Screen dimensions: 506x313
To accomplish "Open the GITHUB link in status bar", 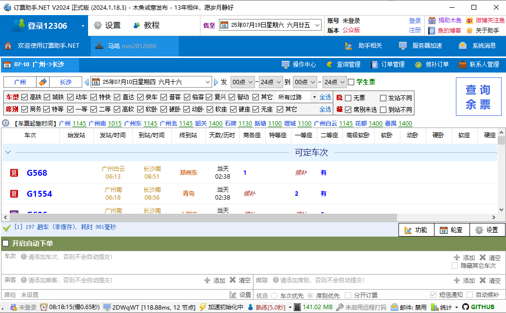I will click(478, 307).
